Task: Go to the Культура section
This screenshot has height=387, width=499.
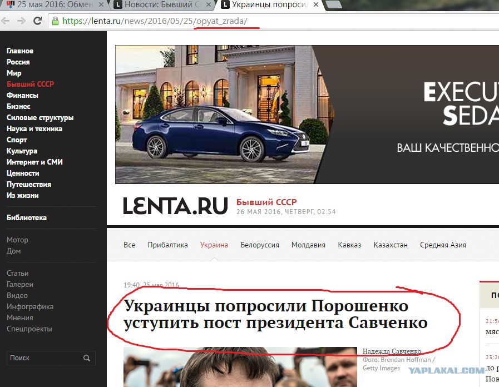Action: tap(22, 151)
